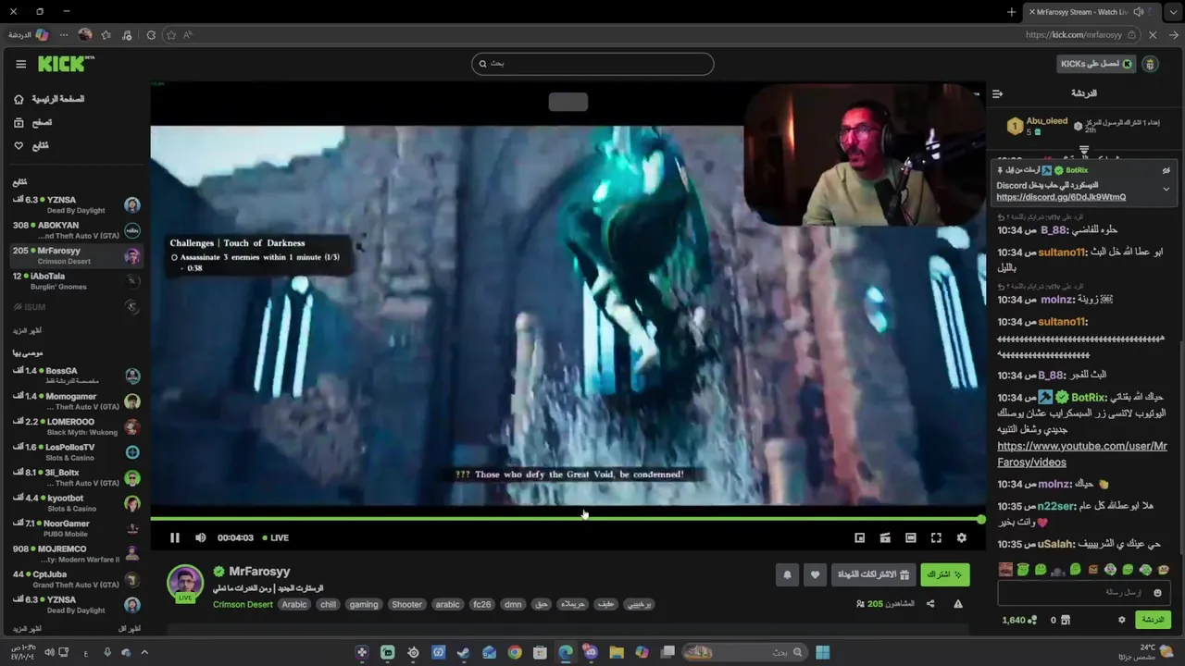The image size is (1185, 666).
Task: Open Google Chrome from taskbar
Action: 515,652
